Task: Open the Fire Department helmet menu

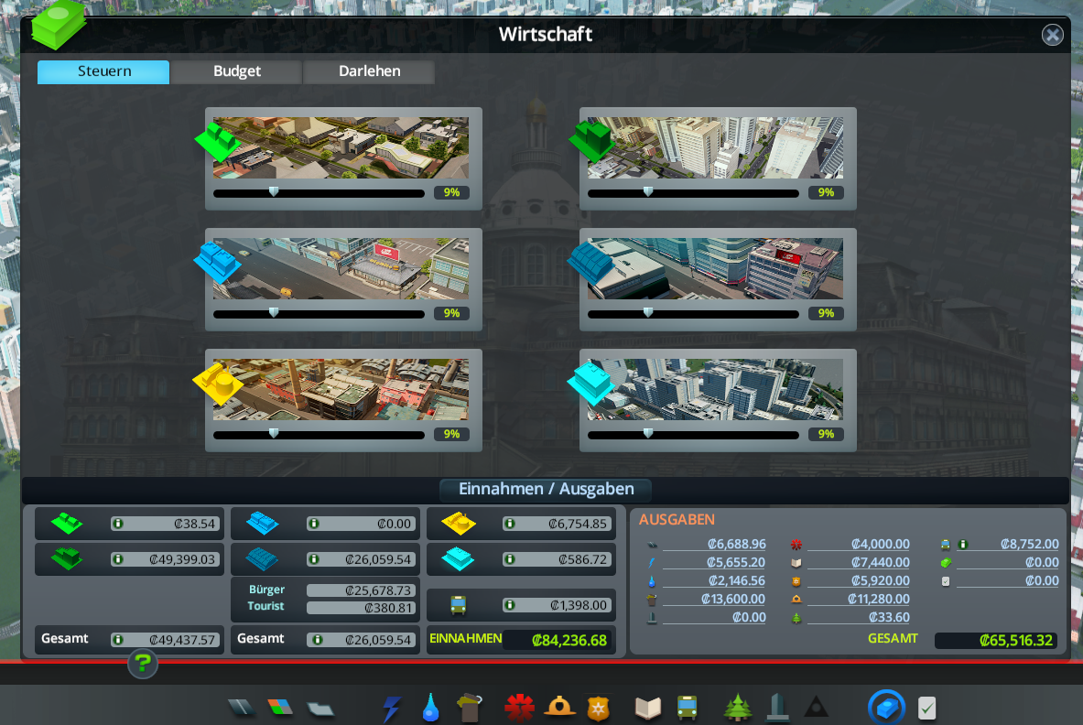Action: coord(559,707)
